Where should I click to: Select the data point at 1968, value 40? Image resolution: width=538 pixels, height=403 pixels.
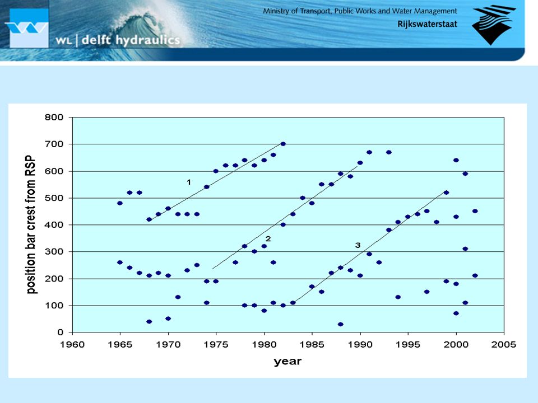tap(149, 321)
